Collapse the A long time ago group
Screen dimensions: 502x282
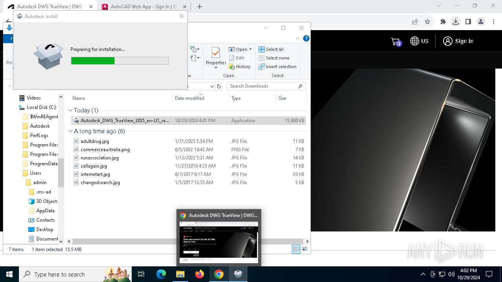[71, 131]
